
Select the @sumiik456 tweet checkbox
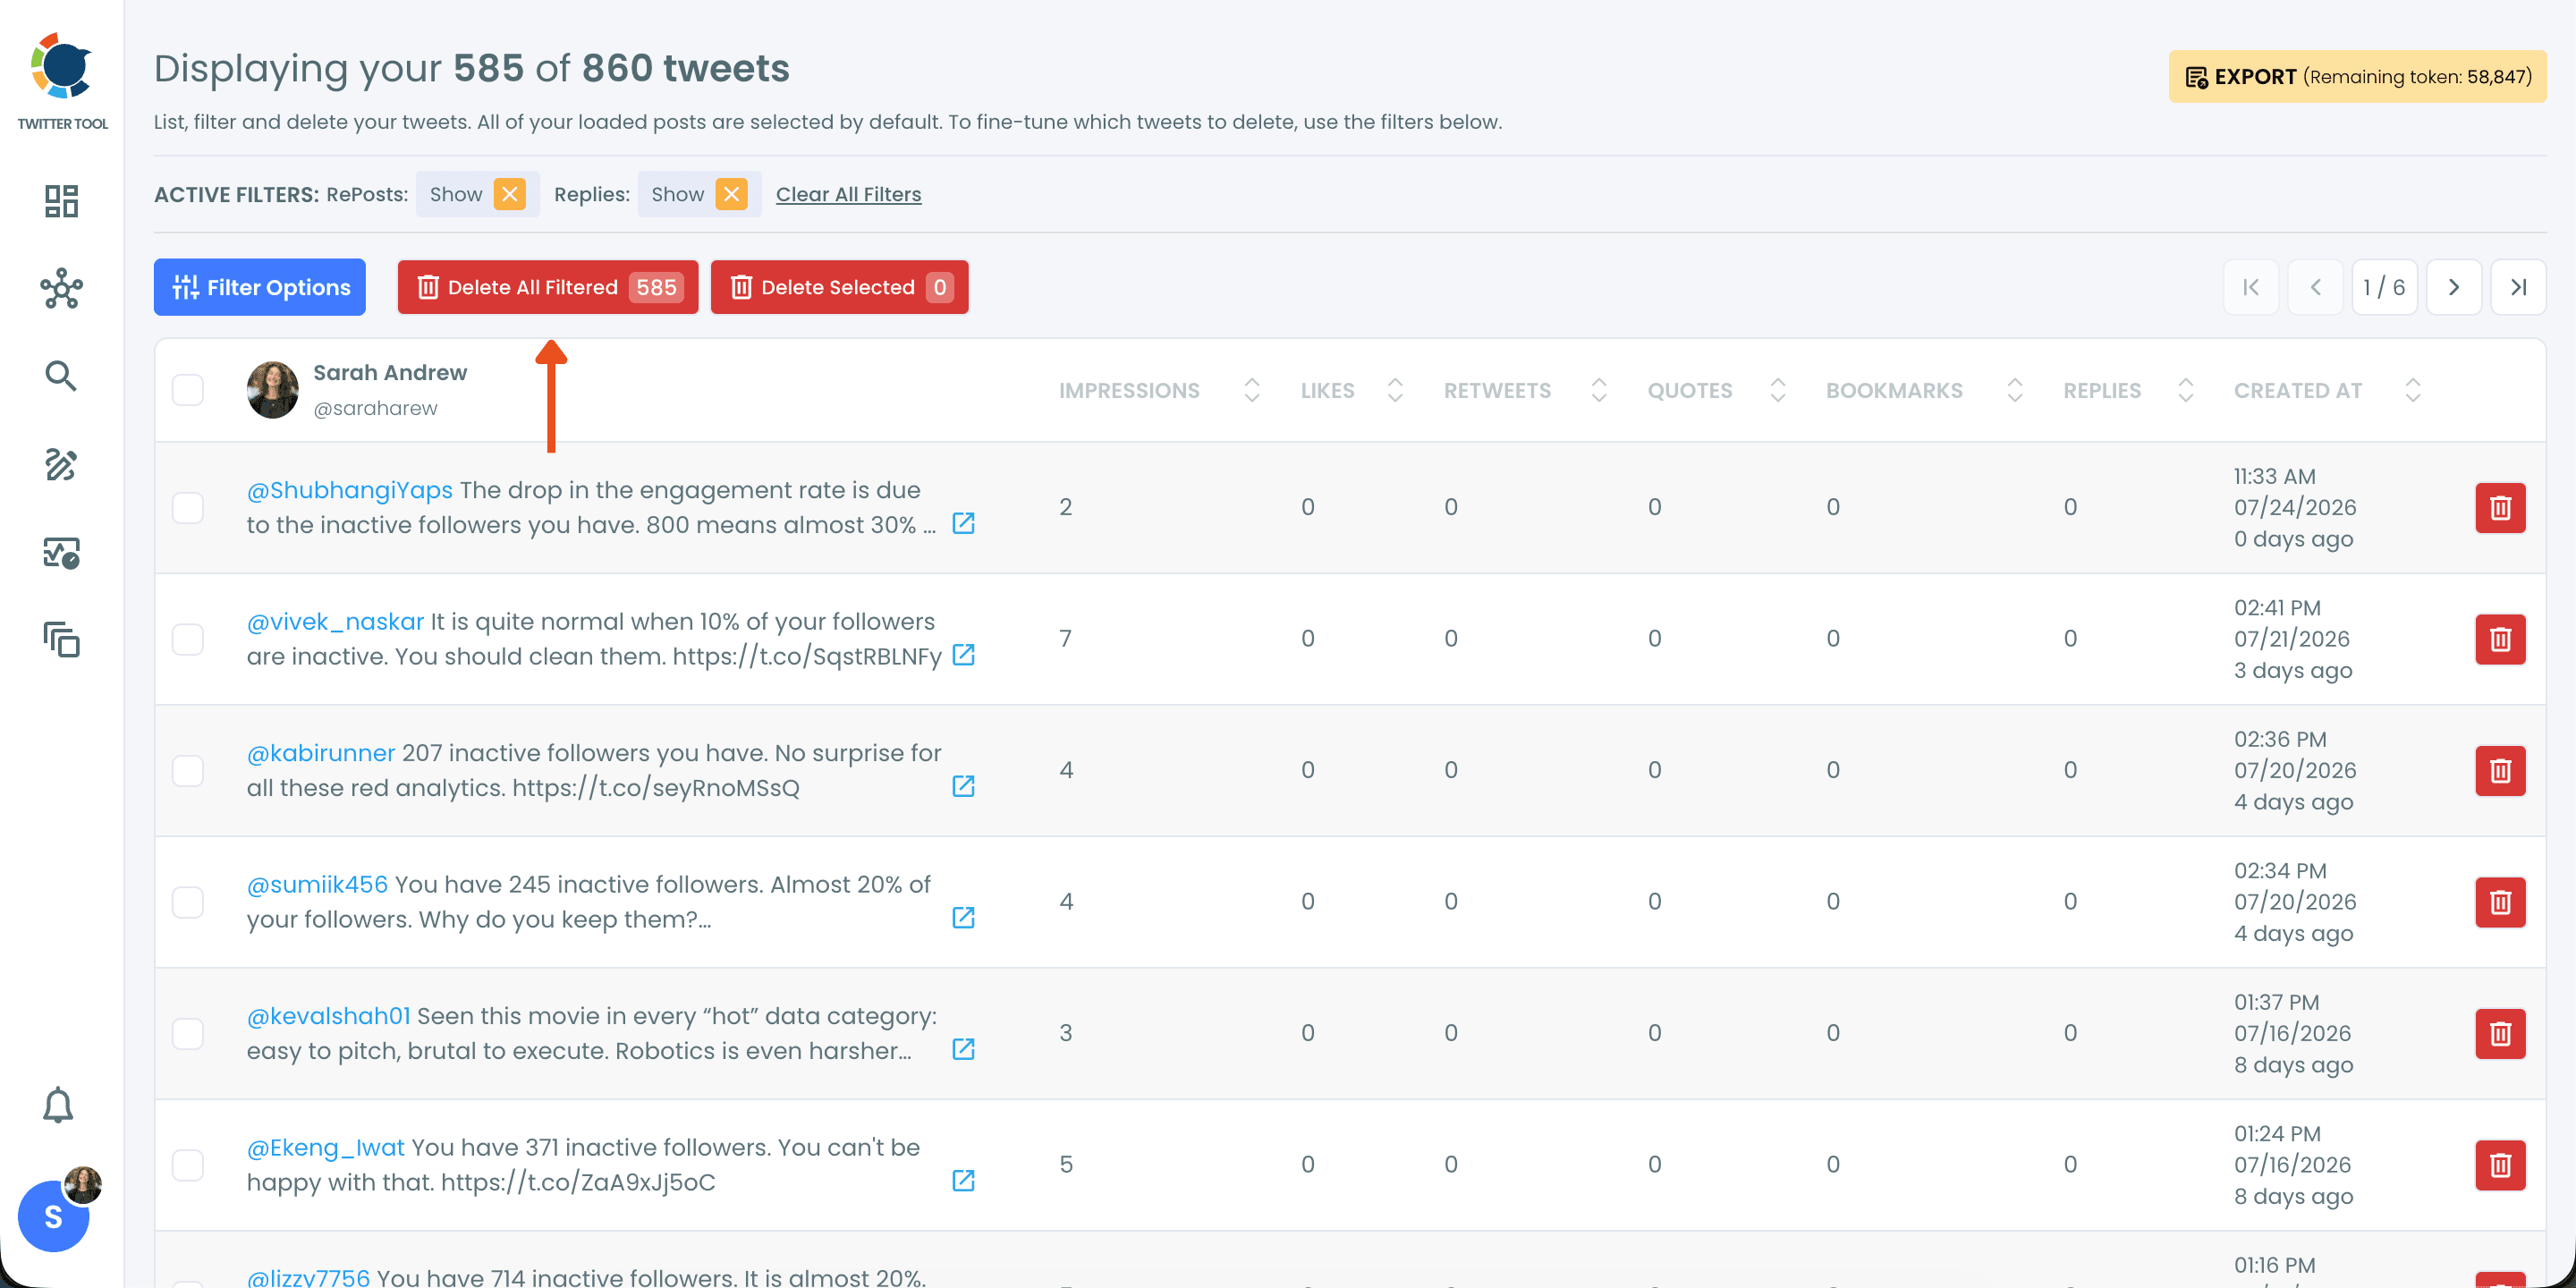click(188, 902)
